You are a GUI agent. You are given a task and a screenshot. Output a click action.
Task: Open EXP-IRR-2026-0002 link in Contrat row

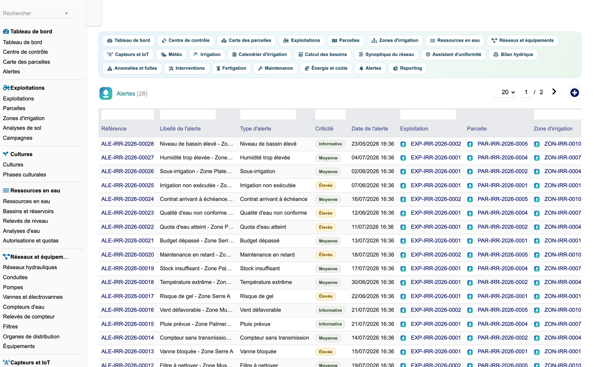click(436, 199)
